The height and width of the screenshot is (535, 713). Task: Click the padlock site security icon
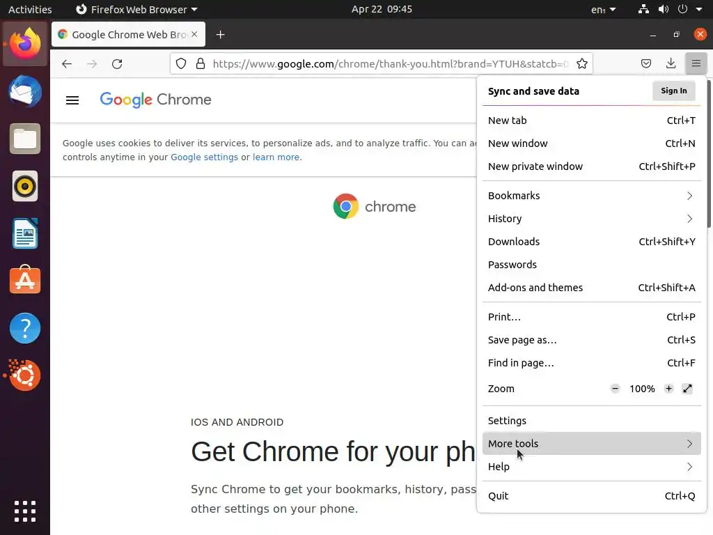tap(201, 63)
